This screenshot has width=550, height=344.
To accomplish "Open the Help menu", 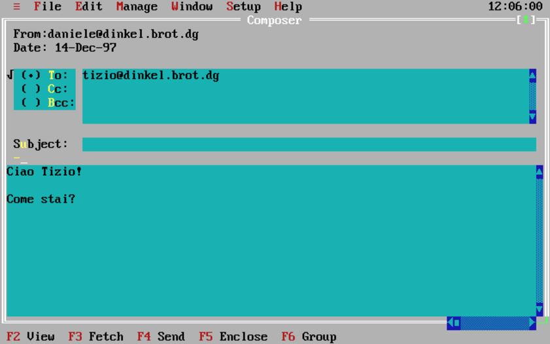I will point(288,7).
